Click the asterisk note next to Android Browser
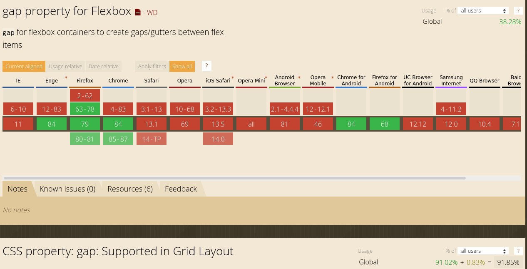The height and width of the screenshot is (269, 527). click(299, 78)
